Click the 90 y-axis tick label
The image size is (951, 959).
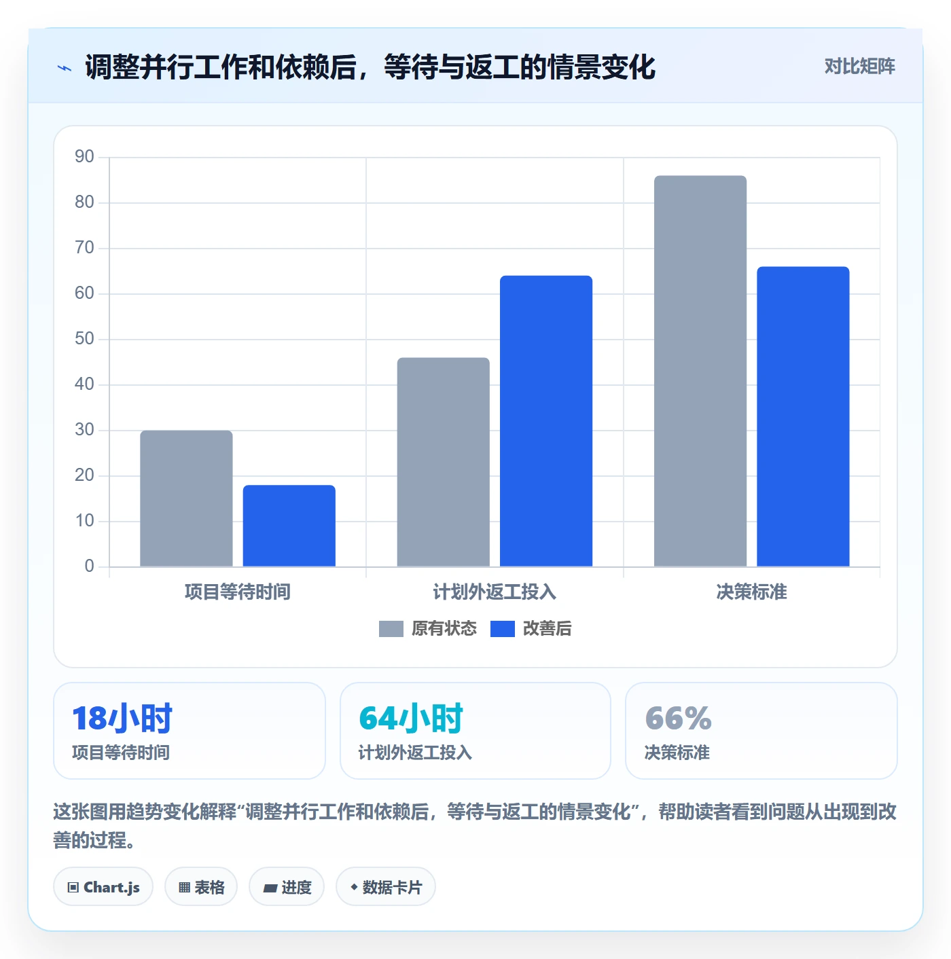pyautogui.click(x=84, y=157)
